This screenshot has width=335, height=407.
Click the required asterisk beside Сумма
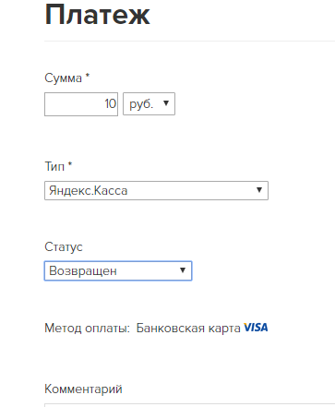[88, 76]
